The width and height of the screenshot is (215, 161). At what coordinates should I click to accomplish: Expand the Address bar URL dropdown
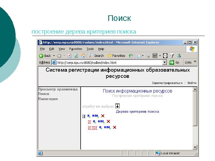coord(165,63)
